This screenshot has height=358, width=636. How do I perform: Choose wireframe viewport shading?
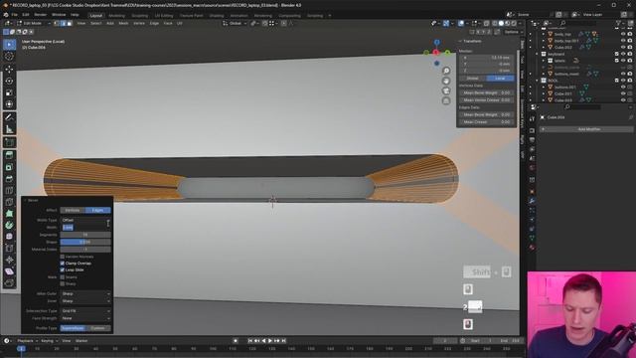[x=495, y=24]
